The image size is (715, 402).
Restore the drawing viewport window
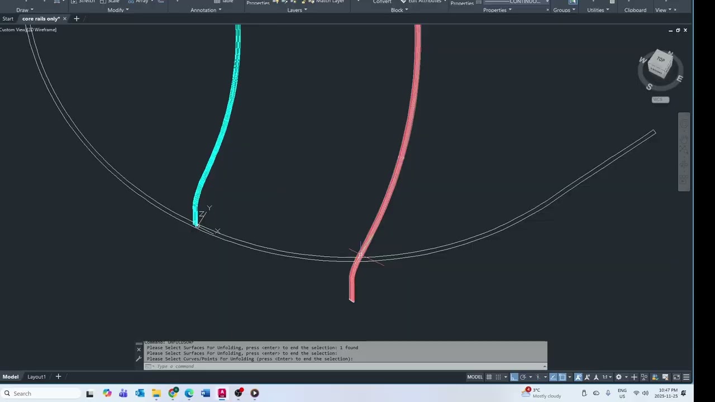pyautogui.click(x=678, y=30)
